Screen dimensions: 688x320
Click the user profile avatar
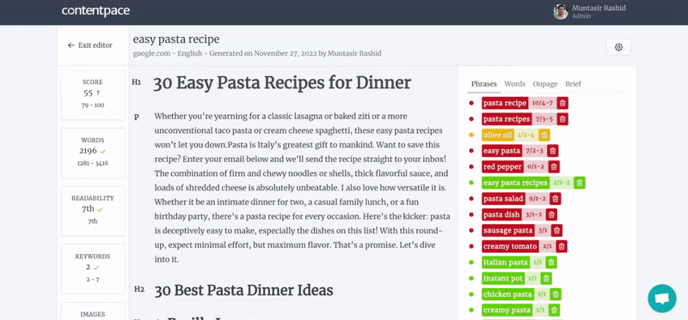tap(561, 12)
